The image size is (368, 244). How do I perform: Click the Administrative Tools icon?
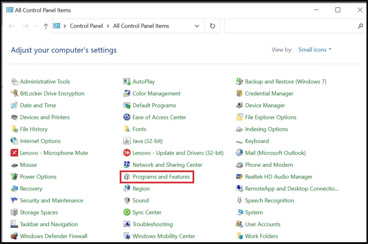(x=14, y=82)
